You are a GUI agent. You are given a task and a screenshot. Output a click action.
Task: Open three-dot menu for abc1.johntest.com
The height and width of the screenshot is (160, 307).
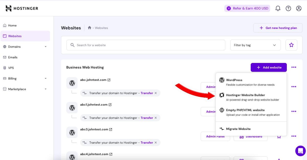(x=294, y=111)
